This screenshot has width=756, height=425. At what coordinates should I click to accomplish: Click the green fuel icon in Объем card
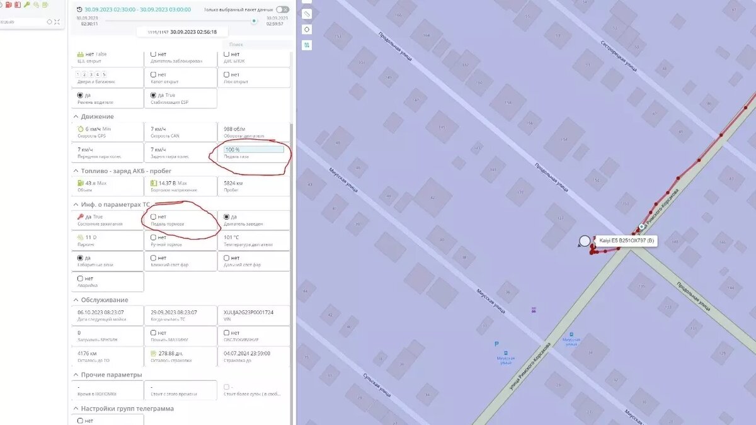point(81,183)
